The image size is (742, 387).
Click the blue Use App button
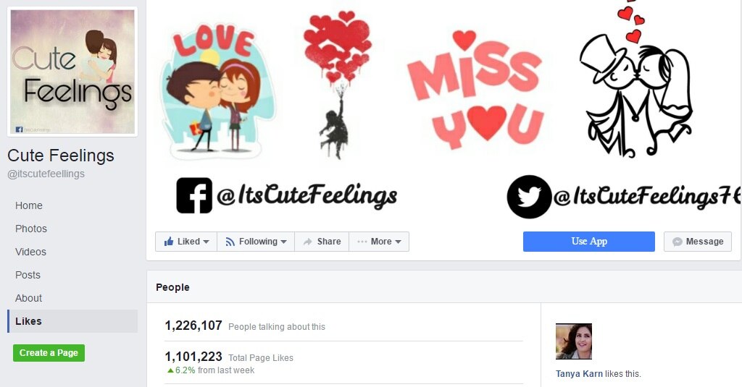[588, 242]
